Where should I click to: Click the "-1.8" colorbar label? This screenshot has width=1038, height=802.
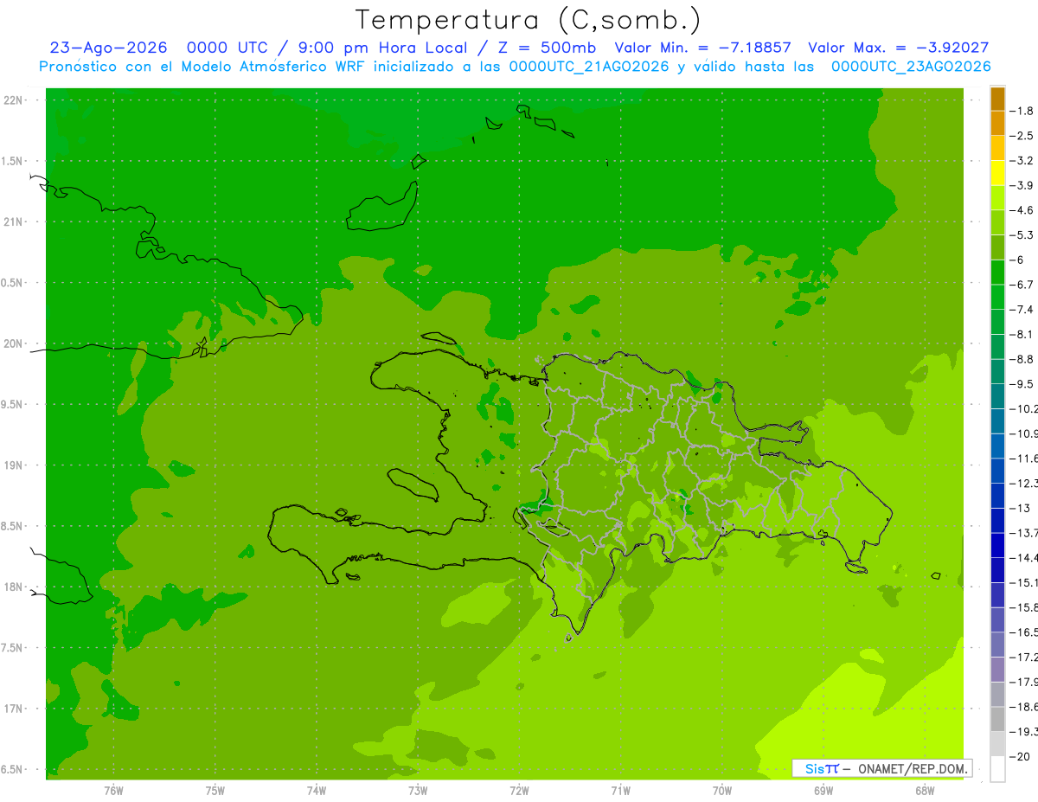click(1022, 111)
